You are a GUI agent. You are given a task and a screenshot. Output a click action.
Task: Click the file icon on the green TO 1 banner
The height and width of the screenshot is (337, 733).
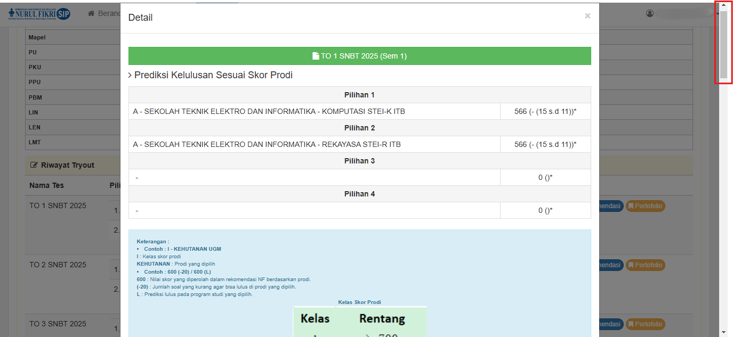(316, 56)
